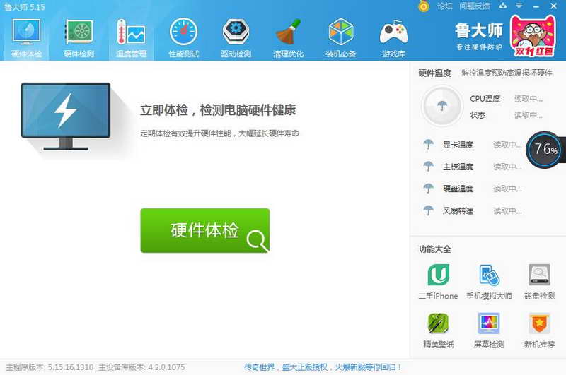Click the 主程序版本 5.15.16.1310 text
Image resolution: width=566 pixels, height=375 pixels.
[x=50, y=367]
